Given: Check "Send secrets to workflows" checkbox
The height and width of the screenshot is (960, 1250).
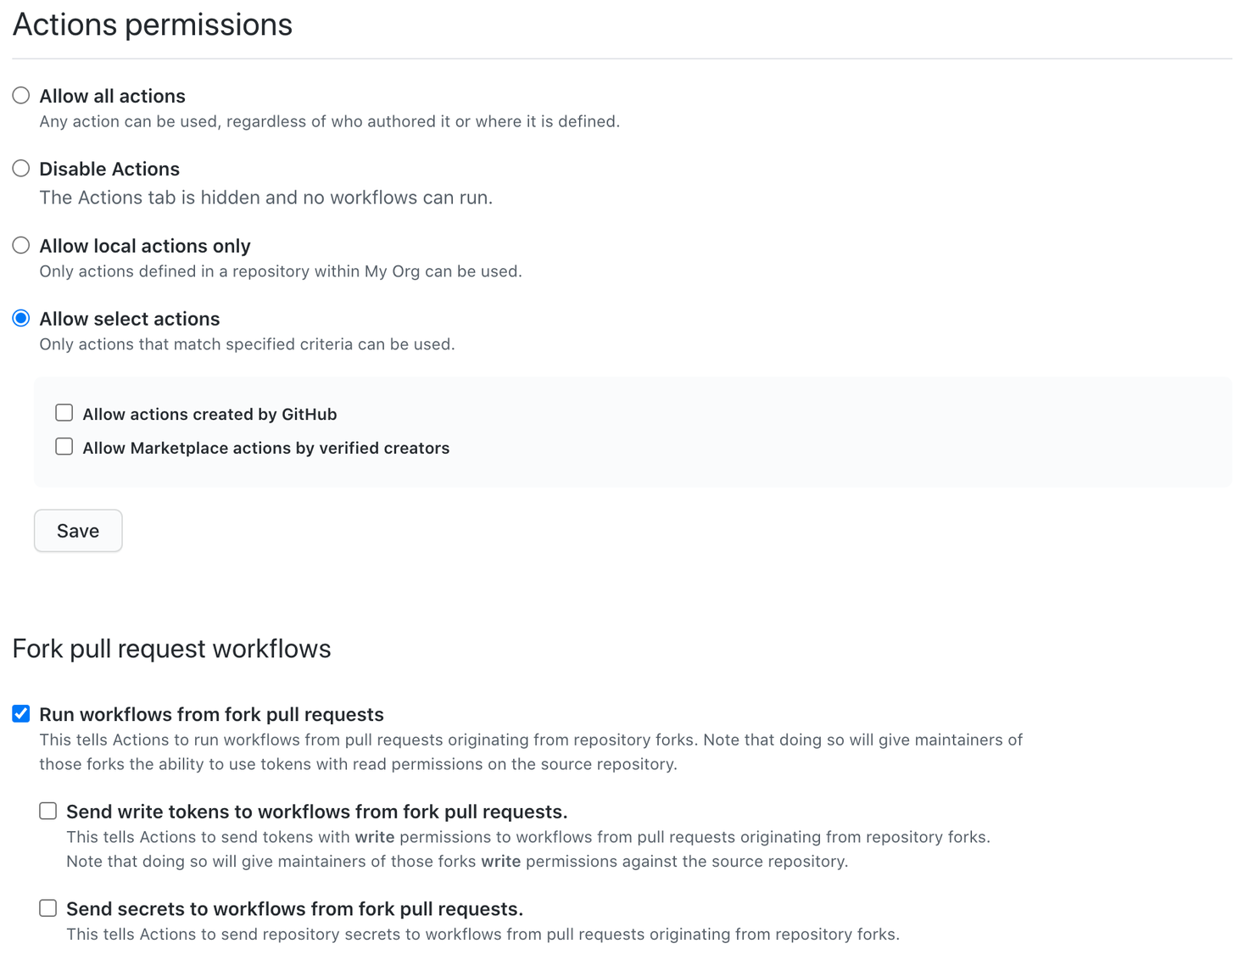Looking at the screenshot, I should click(x=47, y=907).
